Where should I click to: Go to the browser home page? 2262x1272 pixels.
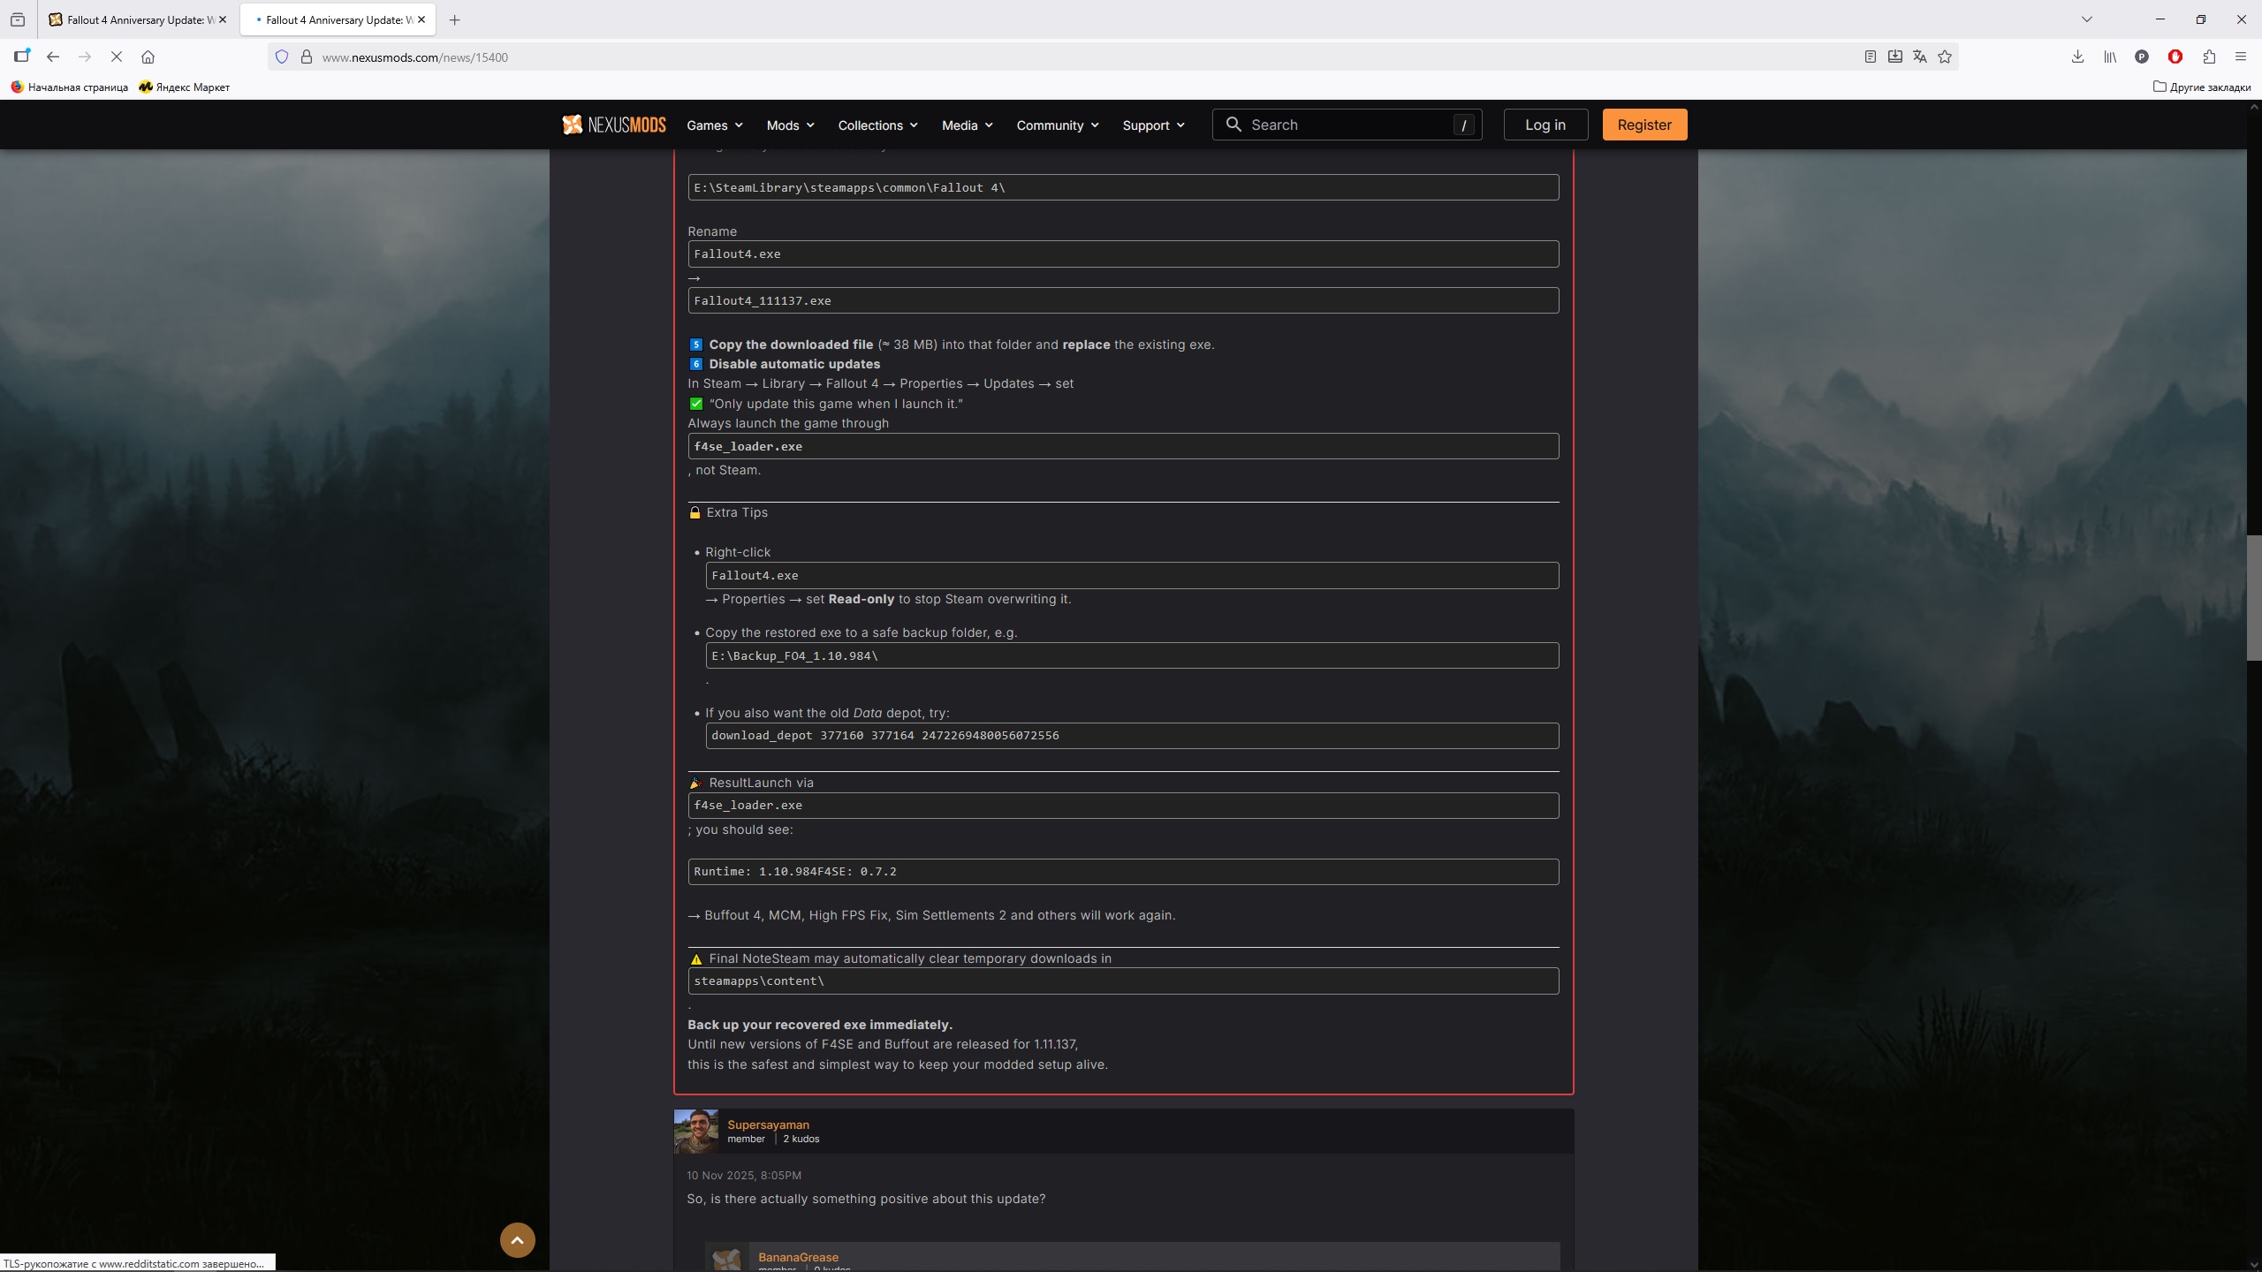[148, 57]
